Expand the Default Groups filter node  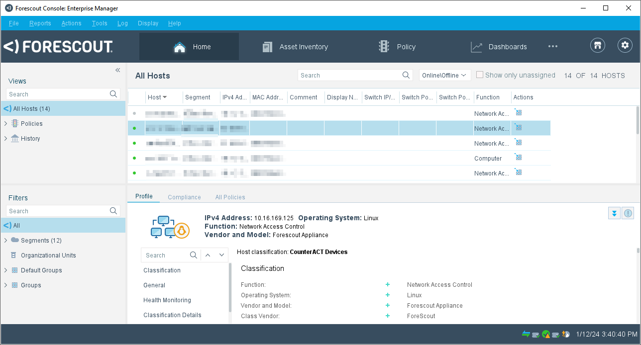coord(5,270)
